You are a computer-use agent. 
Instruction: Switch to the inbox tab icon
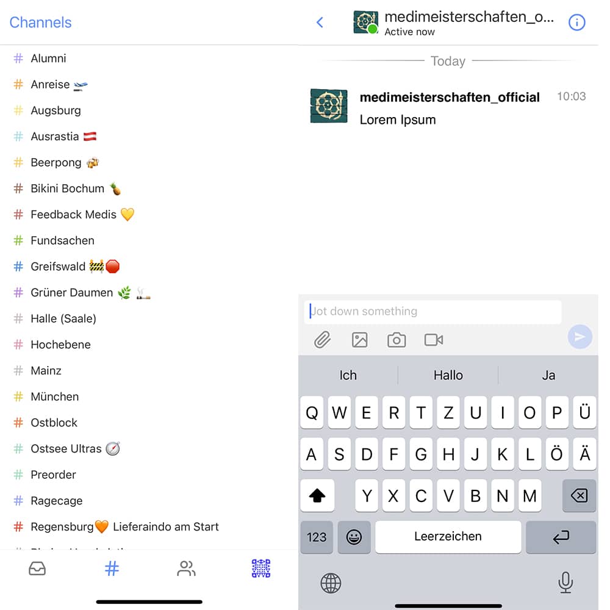coord(37,569)
